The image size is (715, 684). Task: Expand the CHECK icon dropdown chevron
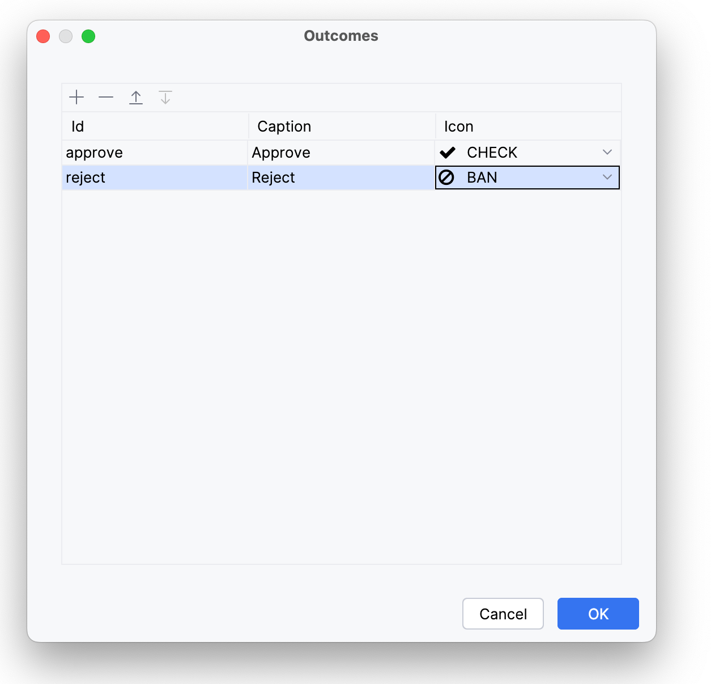click(x=607, y=153)
